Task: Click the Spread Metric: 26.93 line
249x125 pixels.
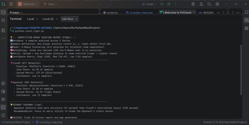Action: click(x=37, y=92)
